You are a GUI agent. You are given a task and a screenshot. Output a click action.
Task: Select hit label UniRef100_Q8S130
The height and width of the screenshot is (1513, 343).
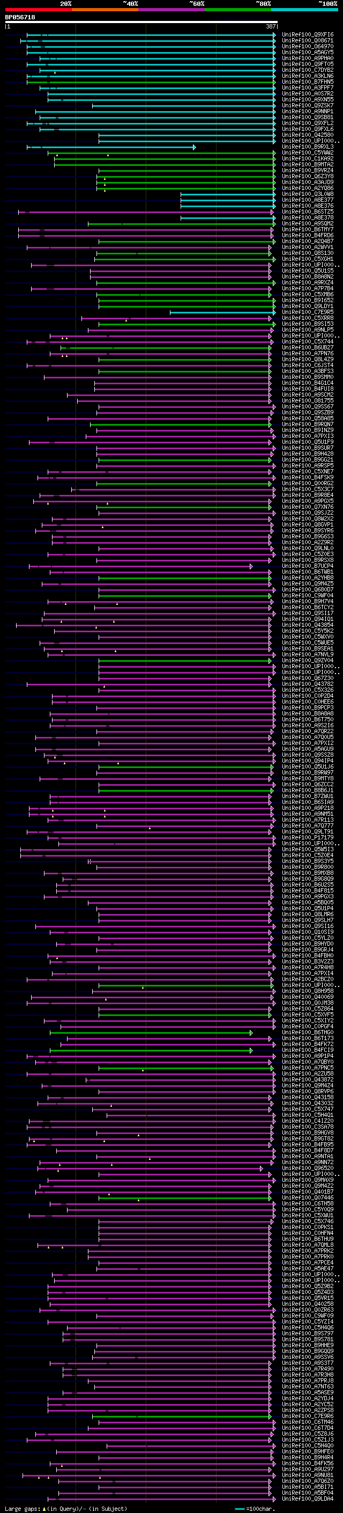pos(308,253)
